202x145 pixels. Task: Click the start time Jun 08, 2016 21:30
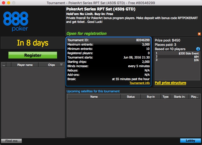click(x=137, y=57)
